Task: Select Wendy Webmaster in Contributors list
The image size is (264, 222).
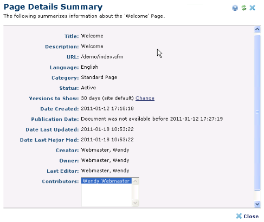Action: click(106, 181)
